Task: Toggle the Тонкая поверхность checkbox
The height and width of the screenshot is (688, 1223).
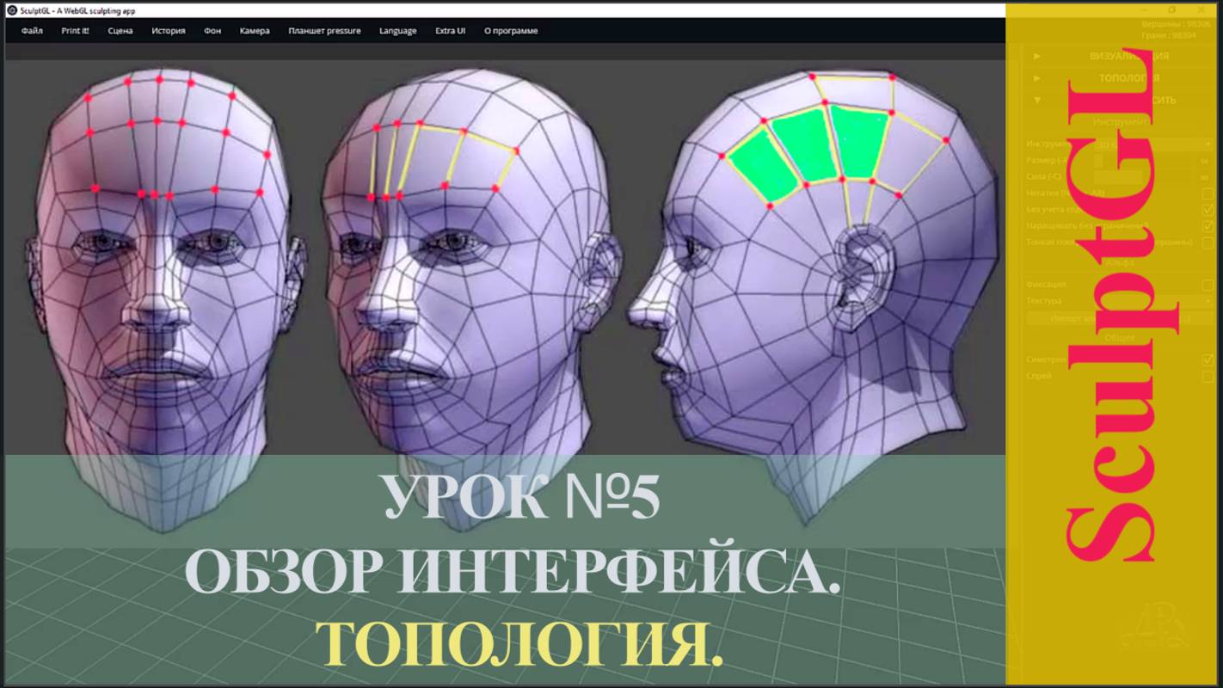Action: pyautogui.click(x=1208, y=243)
